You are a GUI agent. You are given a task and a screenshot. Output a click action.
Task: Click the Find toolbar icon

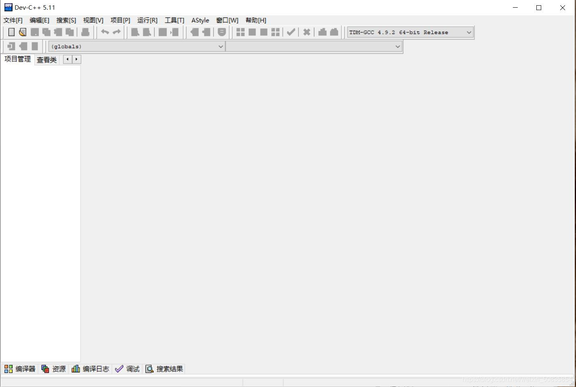pos(135,32)
